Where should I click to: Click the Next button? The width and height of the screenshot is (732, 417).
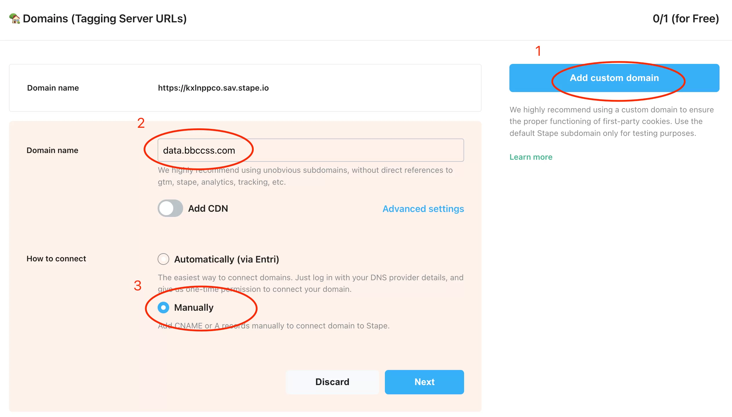424,382
